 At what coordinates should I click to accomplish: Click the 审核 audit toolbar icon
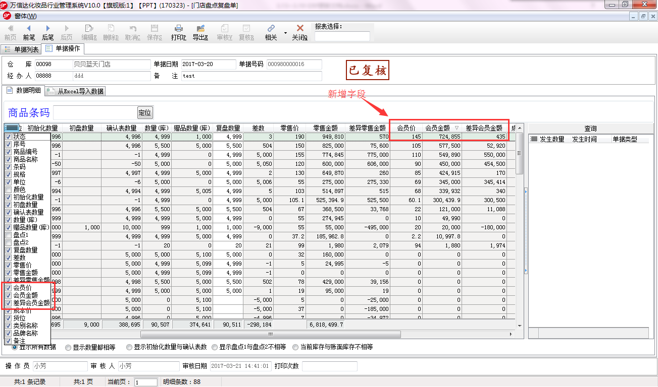pos(224,28)
